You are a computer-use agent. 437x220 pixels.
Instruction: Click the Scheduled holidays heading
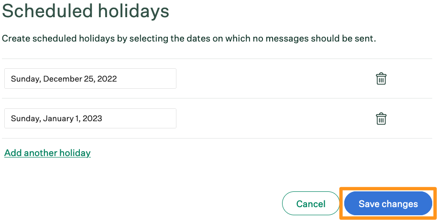86,11
